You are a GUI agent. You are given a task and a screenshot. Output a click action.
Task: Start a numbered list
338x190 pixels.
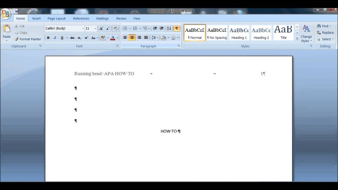[x=135, y=28]
